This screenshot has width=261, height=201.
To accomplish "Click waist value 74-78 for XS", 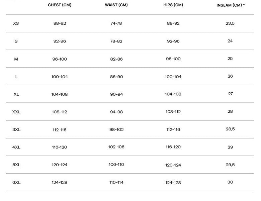I will click(x=116, y=23).
